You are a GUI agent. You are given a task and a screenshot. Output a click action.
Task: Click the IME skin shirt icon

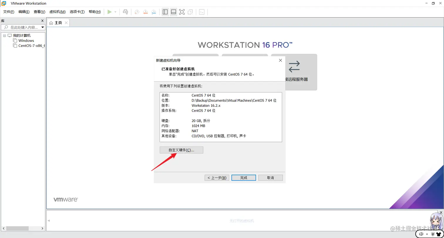click(439, 234)
